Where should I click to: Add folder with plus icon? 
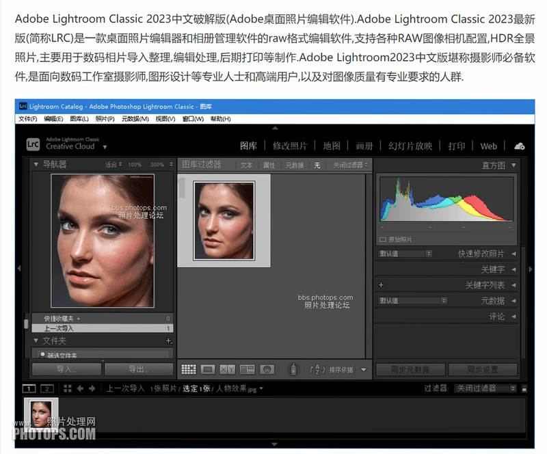169,340
